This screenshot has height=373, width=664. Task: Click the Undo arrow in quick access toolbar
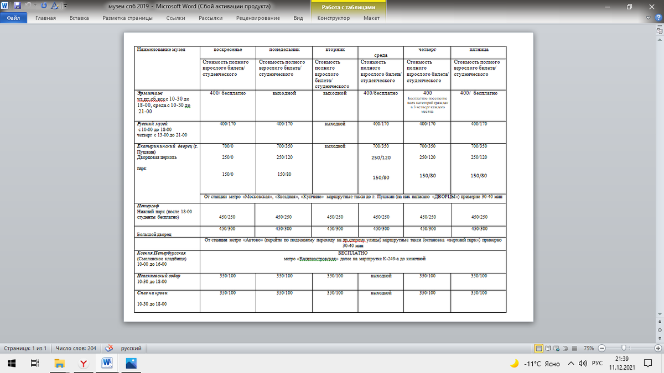pos(29,6)
